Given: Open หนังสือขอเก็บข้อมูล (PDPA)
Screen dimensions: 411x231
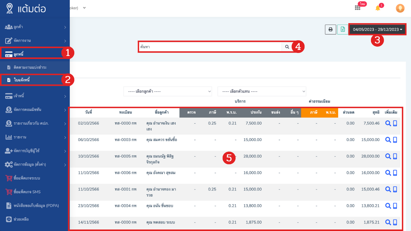Looking at the screenshot, I should coord(35,206).
